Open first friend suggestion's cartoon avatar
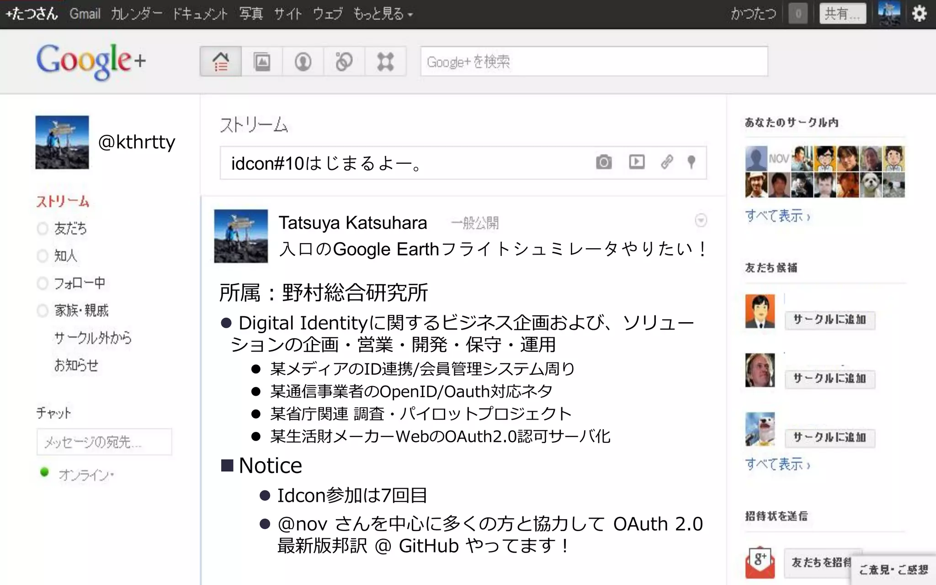Screen dimensions: 936x585 click(760, 311)
